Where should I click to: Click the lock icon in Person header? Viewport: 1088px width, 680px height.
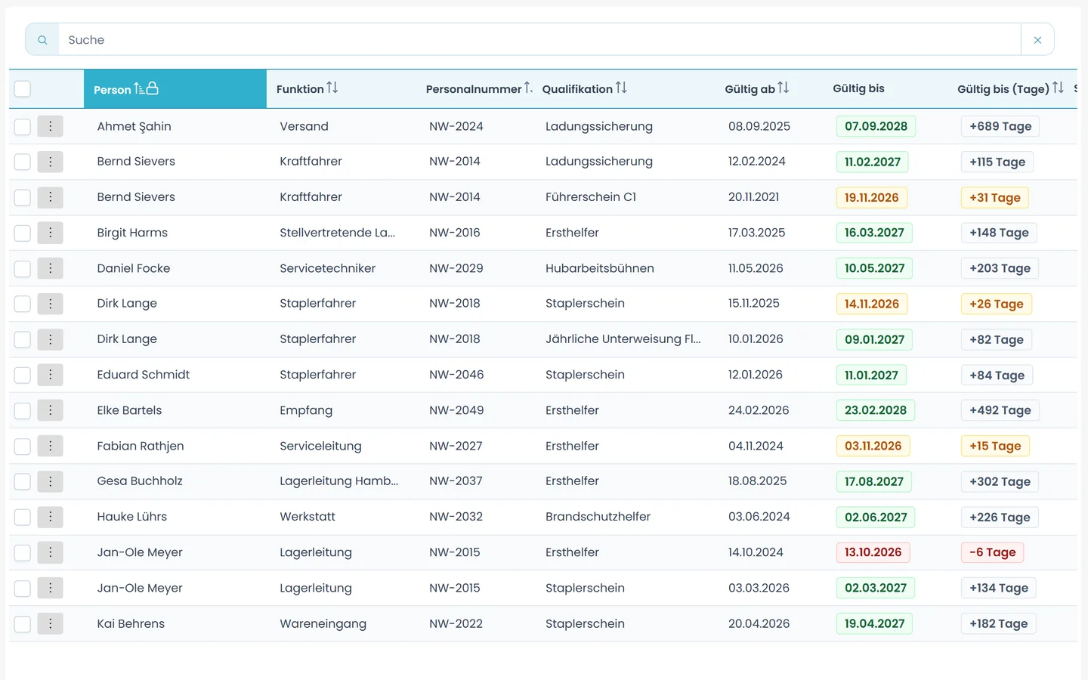click(x=152, y=88)
